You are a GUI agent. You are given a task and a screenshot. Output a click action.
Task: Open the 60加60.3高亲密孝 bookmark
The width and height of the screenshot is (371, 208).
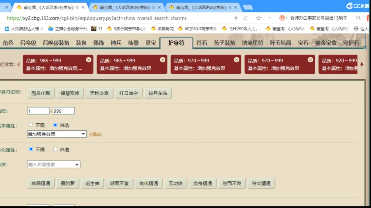(197, 29)
